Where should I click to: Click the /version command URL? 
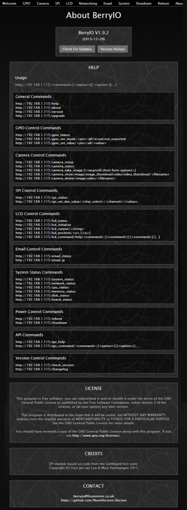(x=39, y=112)
